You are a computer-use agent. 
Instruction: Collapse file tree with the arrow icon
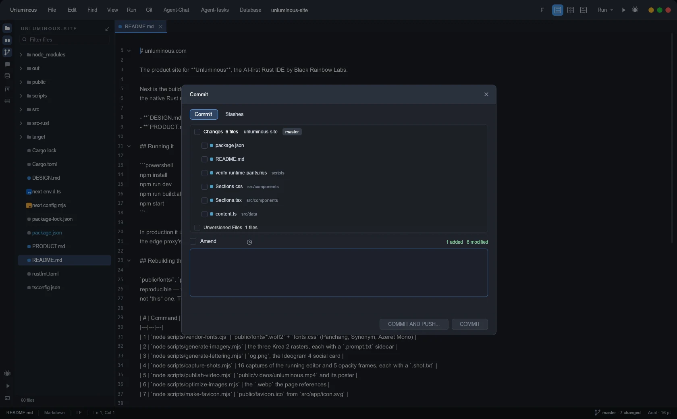[107, 29]
